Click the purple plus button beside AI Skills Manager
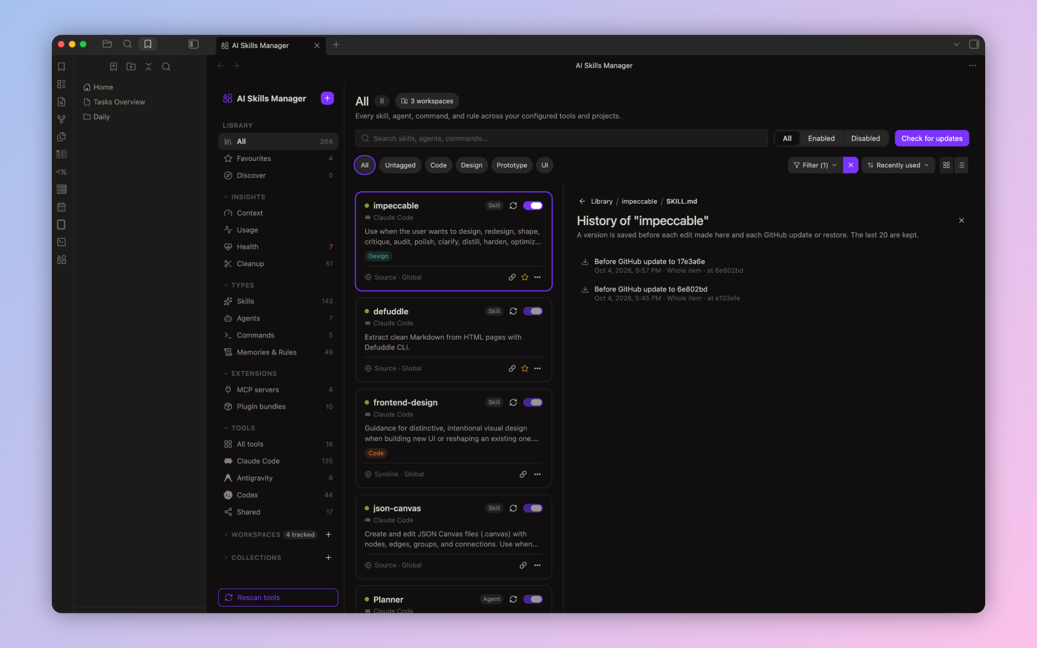 [327, 98]
